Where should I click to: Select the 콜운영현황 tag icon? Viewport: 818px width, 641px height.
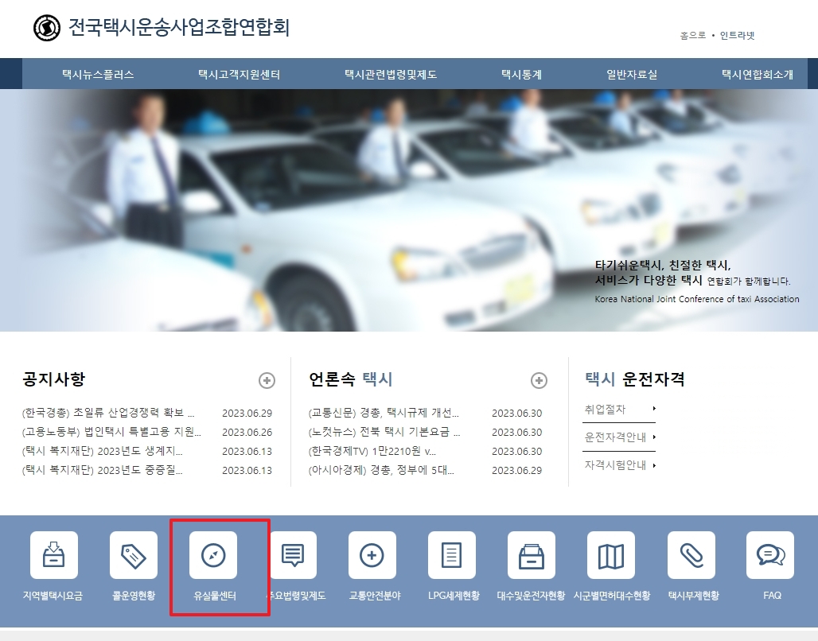133,555
